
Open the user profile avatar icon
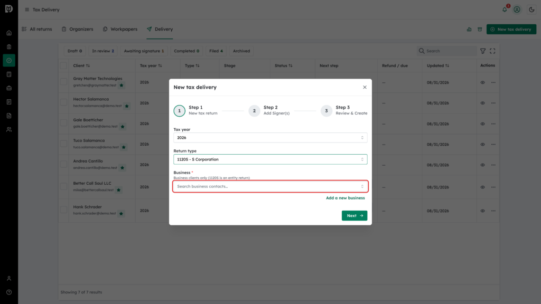click(517, 9)
